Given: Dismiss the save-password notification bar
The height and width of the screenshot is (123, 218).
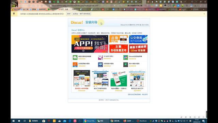Looking at the screenshot, I should (204, 14).
